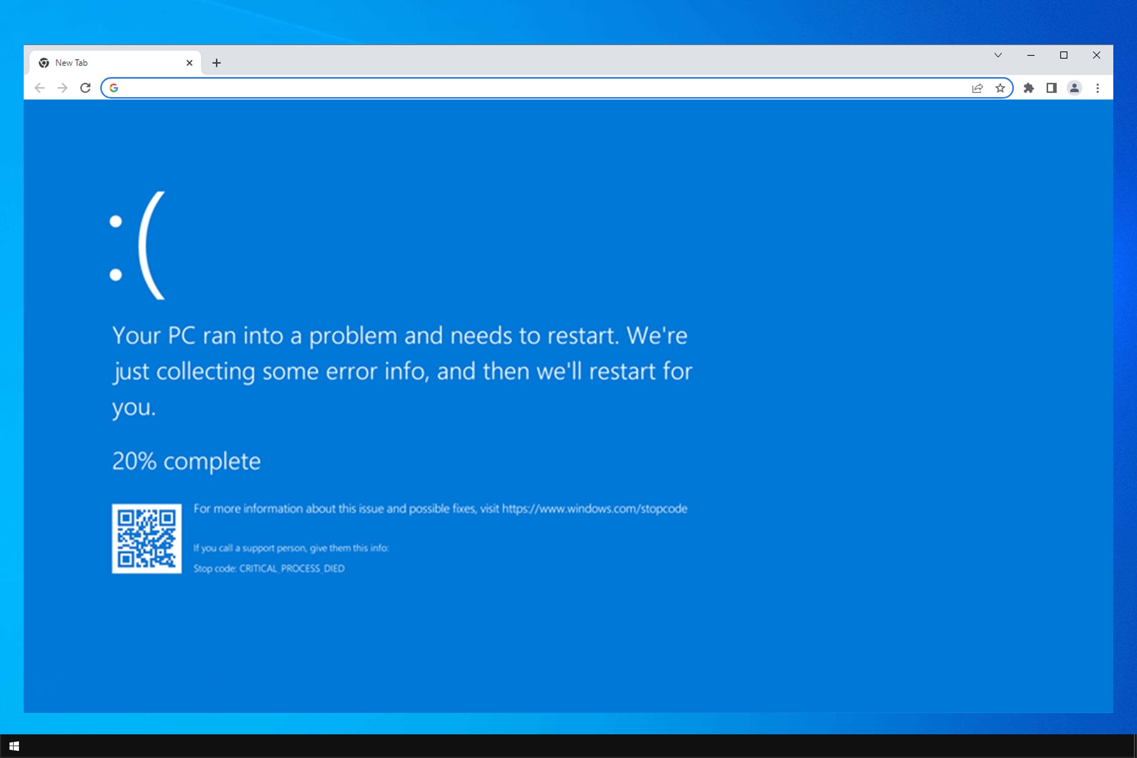Click the Google icon in address bar

tap(114, 88)
